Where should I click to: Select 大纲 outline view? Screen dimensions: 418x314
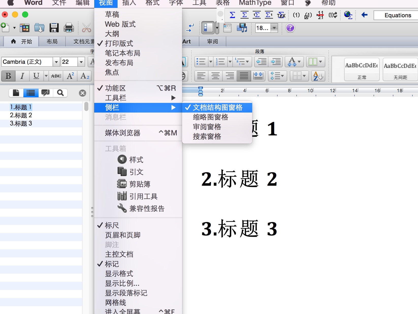click(x=138, y=34)
